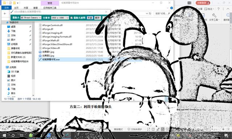Open the 屏幕书写 folder in sidebar
Screen dimensions: 232x139
click(x=15, y=48)
